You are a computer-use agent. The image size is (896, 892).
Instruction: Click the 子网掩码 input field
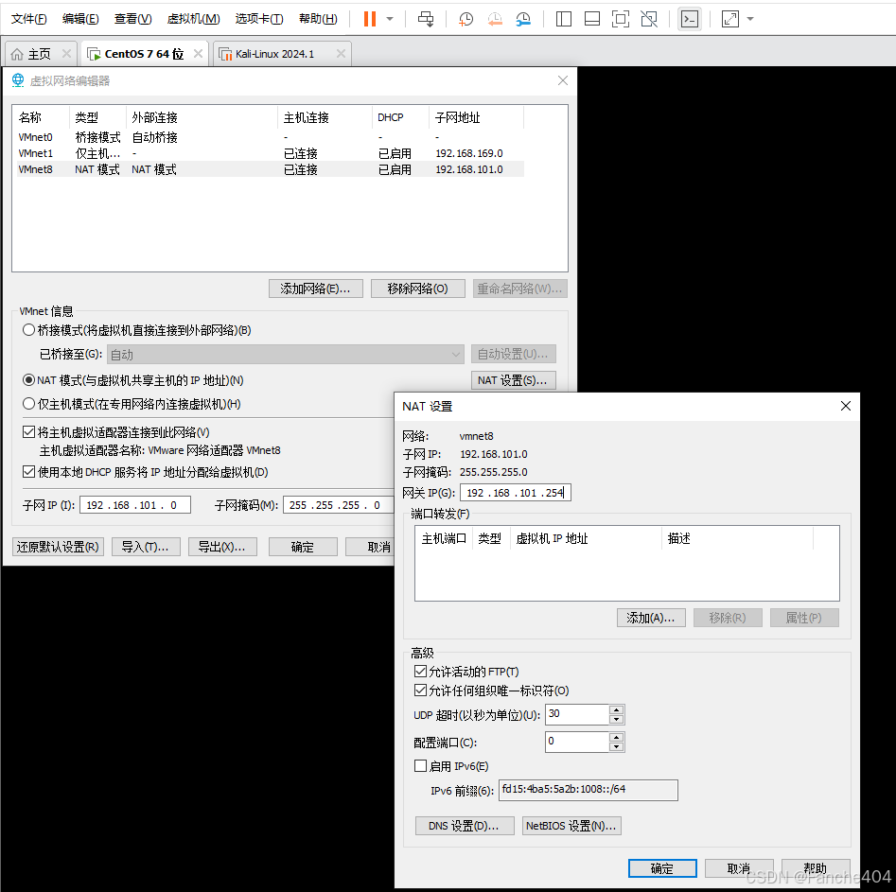pos(339,505)
